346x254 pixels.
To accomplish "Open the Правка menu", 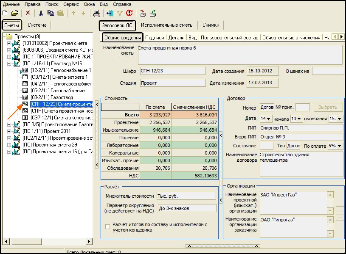I will pos(33,4).
